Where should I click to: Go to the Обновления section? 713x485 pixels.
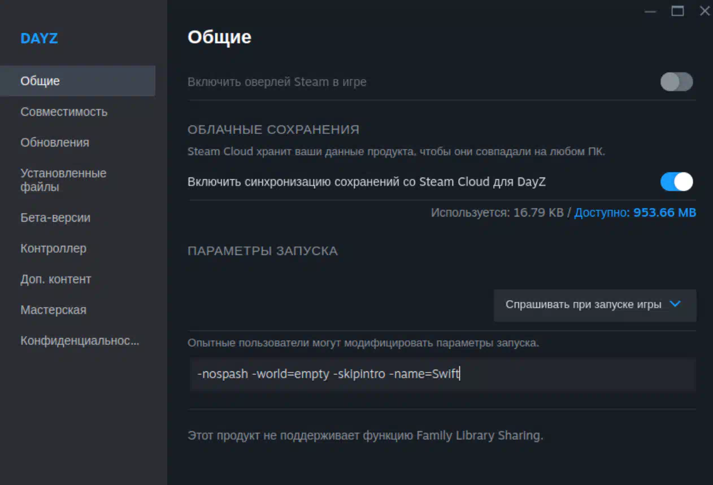pos(55,142)
